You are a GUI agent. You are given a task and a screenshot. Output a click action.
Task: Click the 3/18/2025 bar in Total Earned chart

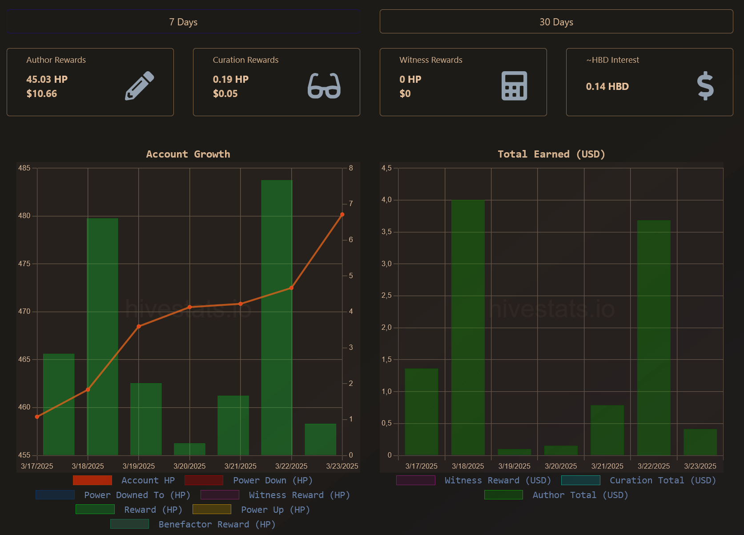pos(468,327)
